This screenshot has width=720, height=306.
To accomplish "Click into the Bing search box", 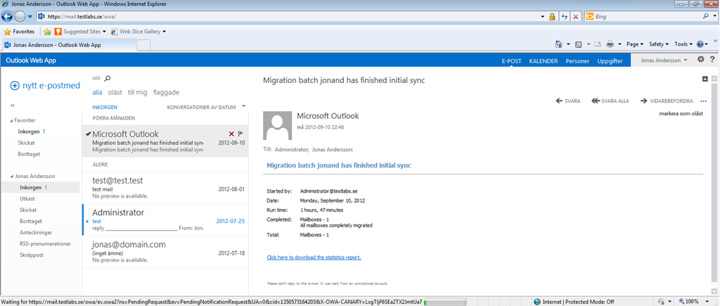I will (643, 17).
